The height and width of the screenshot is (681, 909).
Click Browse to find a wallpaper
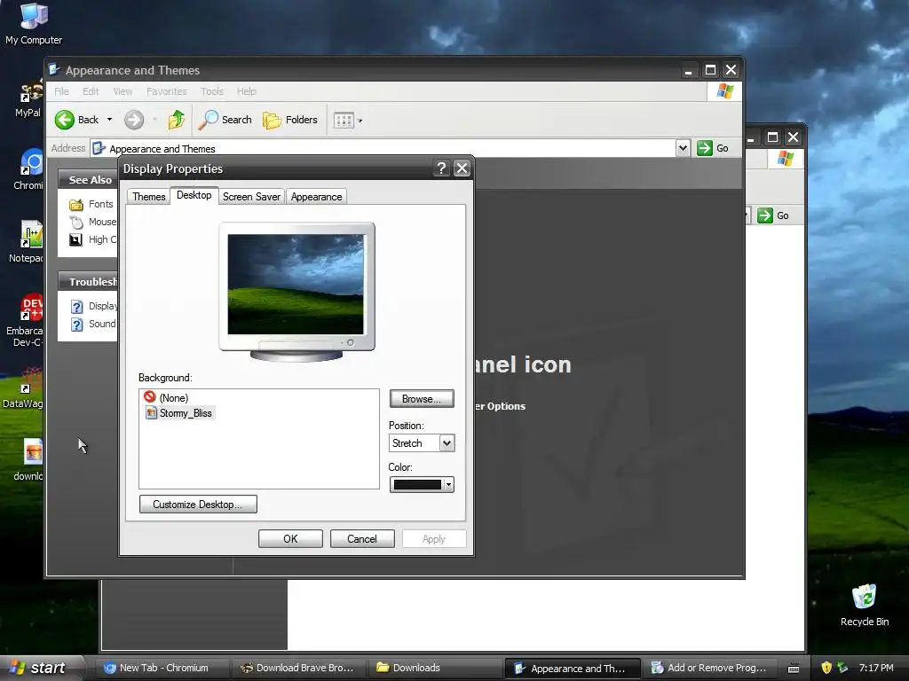pos(422,399)
